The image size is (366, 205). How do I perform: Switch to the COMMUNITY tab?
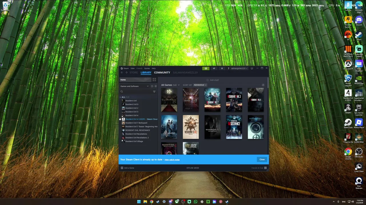[x=162, y=73]
